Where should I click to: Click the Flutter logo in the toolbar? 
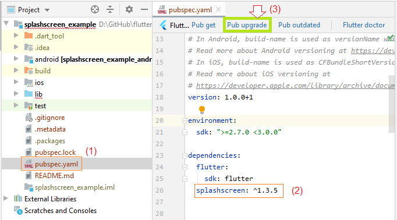coord(164,25)
